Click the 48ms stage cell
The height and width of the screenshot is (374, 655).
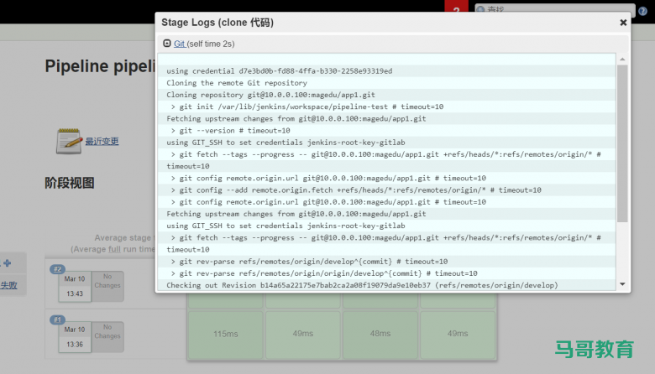381,334
